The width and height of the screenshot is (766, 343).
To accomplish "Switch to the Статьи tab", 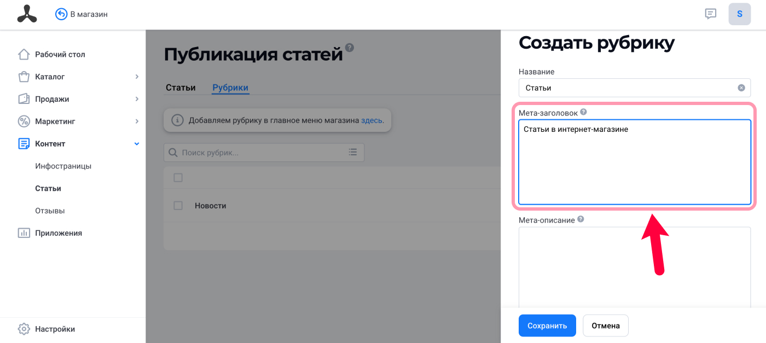I will pyautogui.click(x=181, y=88).
